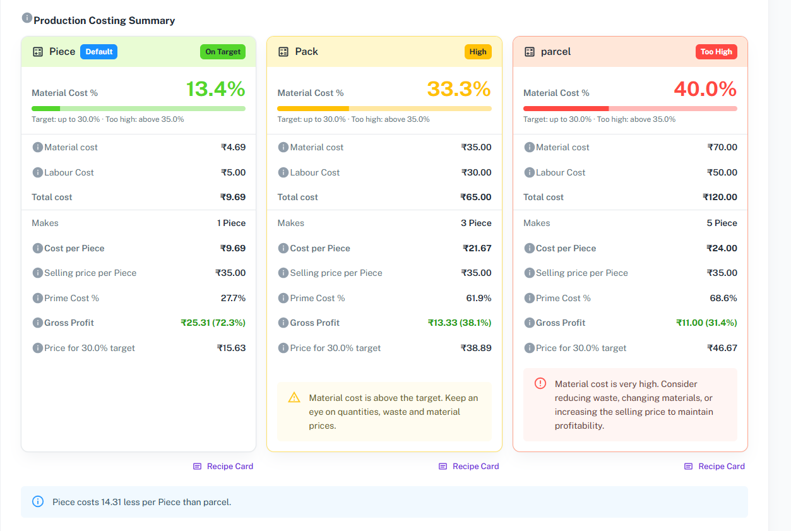Click Prime Cost % info icon in parcel card
The width and height of the screenshot is (791, 531).
click(529, 298)
